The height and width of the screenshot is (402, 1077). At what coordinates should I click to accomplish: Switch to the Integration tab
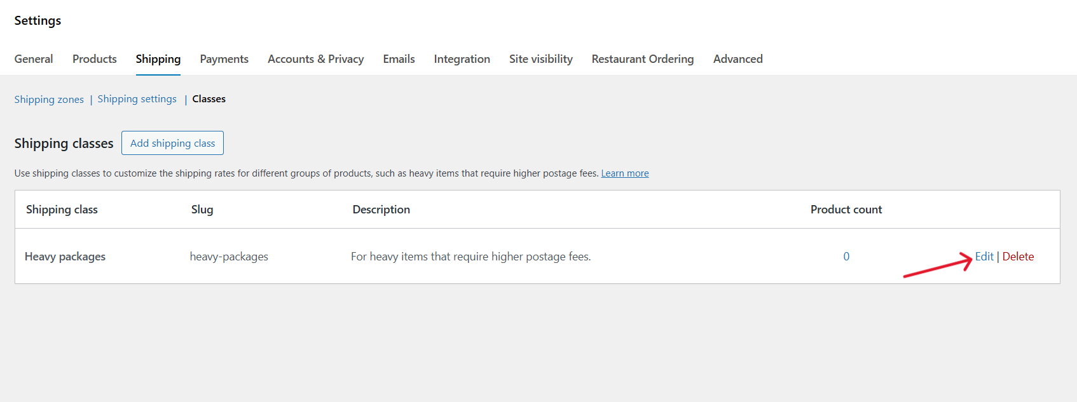tap(462, 59)
